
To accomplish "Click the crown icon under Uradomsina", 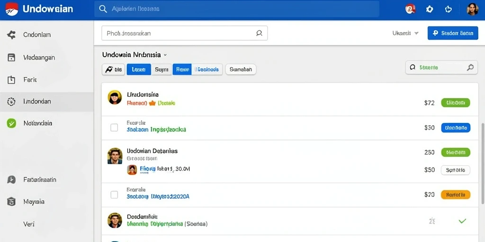I will (x=152, y=104).
